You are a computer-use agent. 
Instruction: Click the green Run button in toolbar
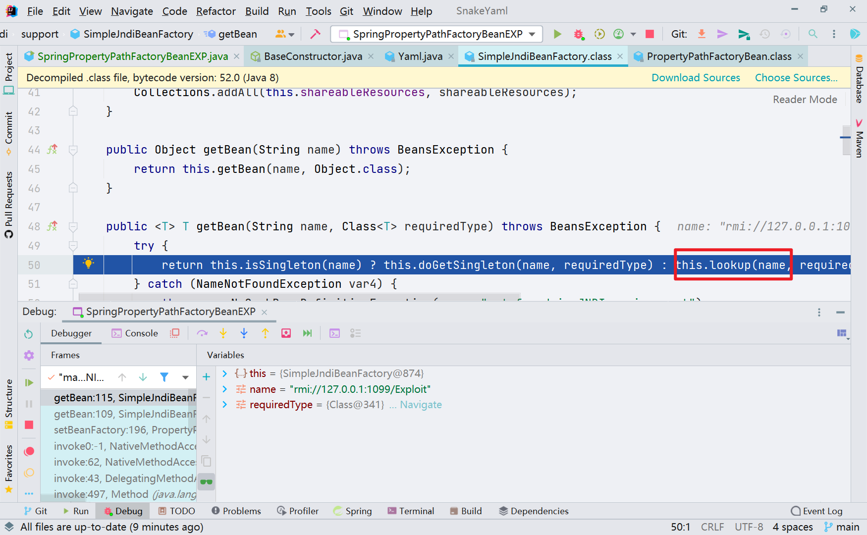557,34
